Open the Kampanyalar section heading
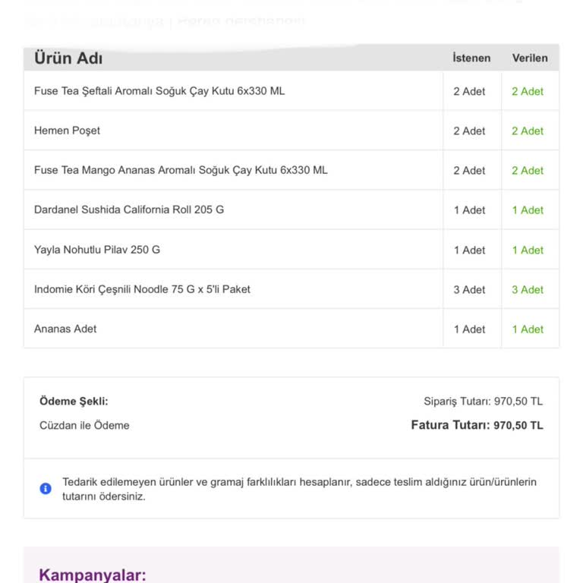 coord(93,575)
